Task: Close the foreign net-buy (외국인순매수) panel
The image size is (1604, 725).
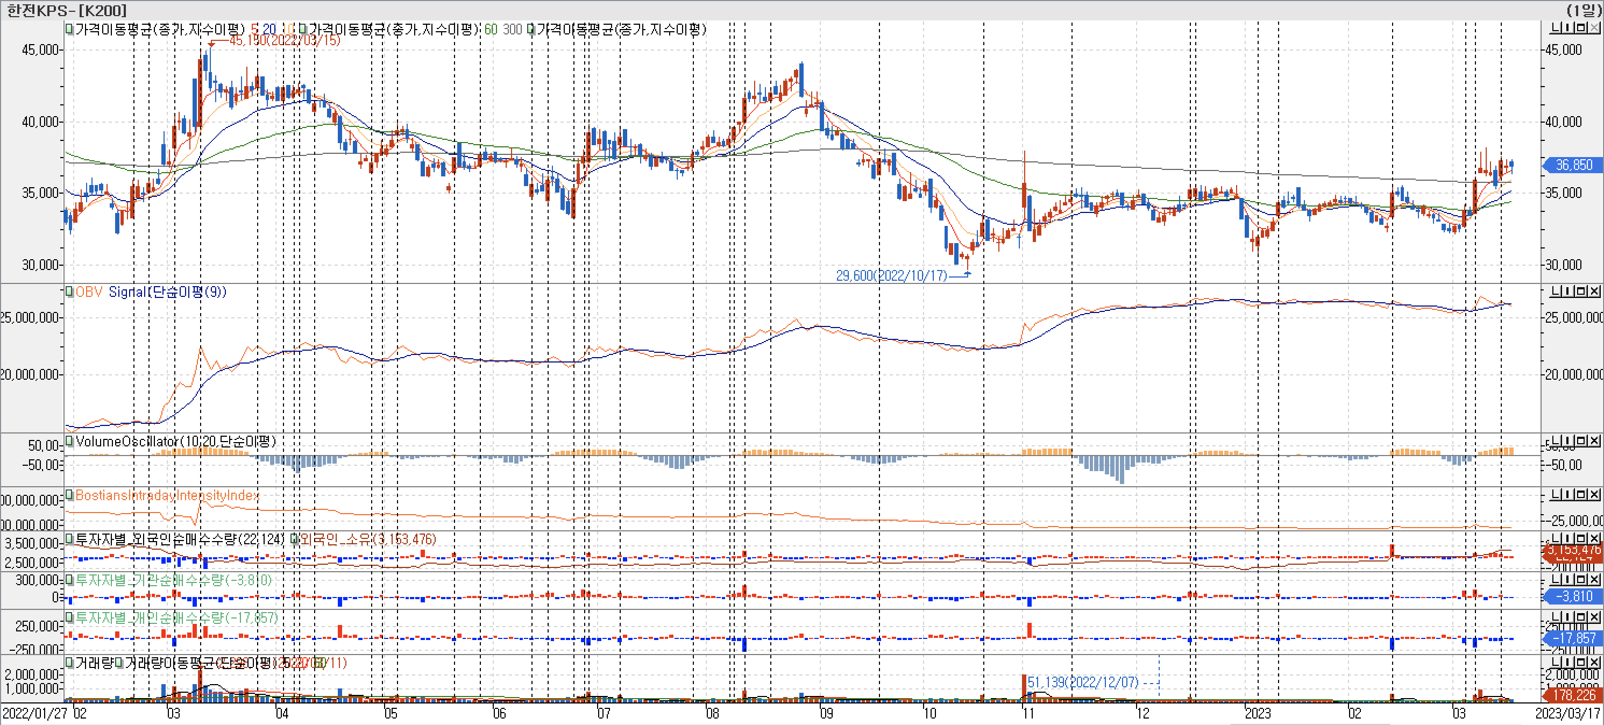Action: [1593, 539]
